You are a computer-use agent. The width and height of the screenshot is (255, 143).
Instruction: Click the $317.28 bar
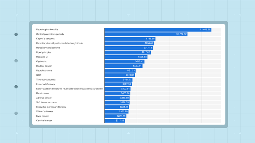click(x=115, y=121)
